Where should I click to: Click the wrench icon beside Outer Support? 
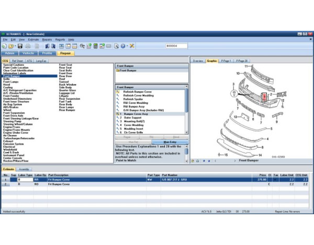pyautogui.click(x=119, y=118)
